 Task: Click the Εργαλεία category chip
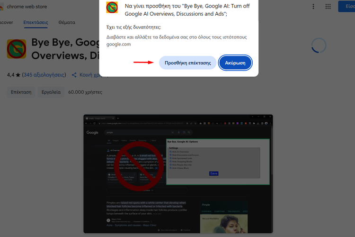pyautogui.click(x=51, y=91)
